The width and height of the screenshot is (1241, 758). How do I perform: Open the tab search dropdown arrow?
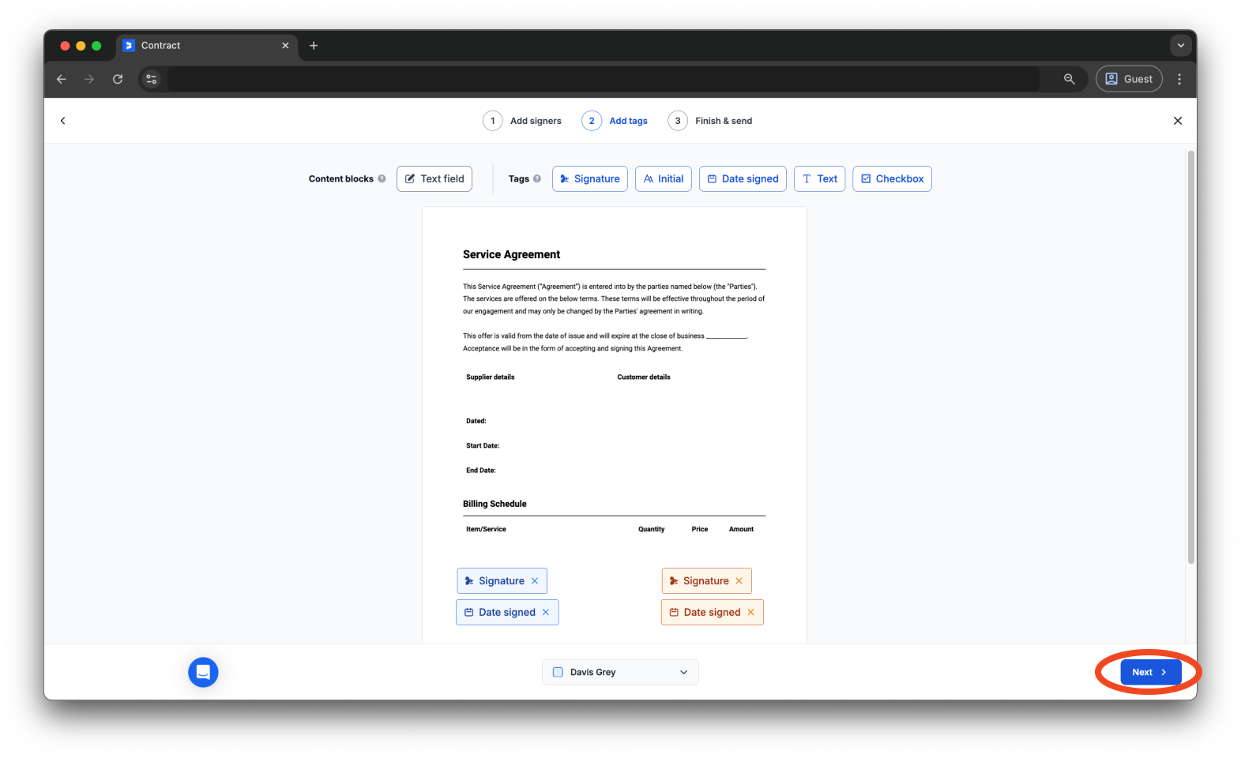(1181, 46)
